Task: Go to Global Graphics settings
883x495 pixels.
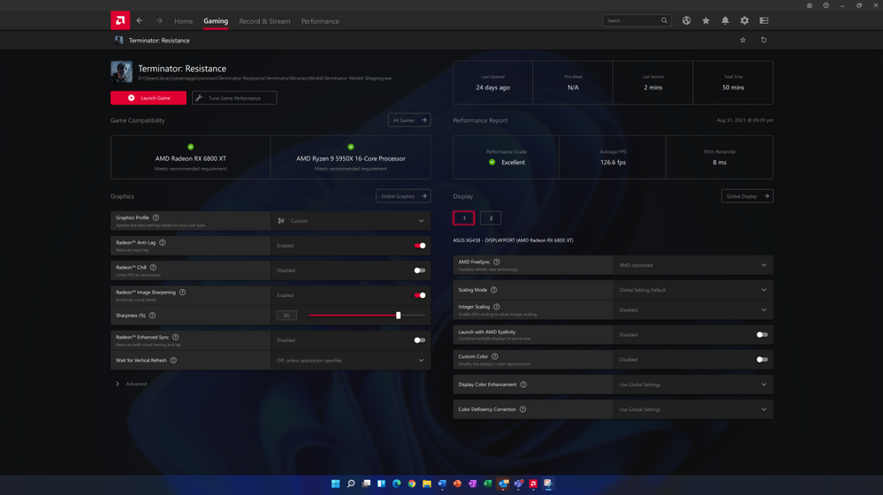Action: click(403, 196)
